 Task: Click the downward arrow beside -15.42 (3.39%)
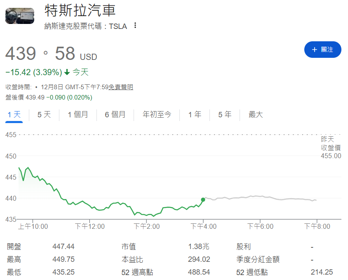pos(66,72)
